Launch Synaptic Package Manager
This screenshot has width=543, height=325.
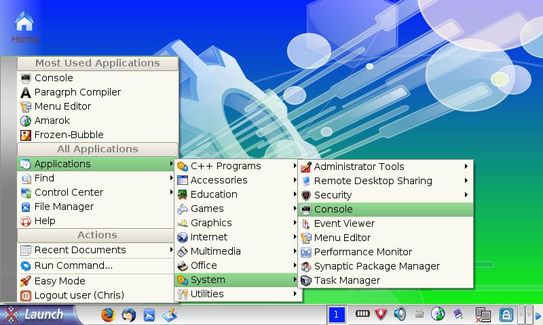coord(386,266)
